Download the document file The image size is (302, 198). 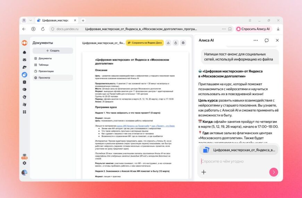pyautogui.click(x=168, y=43)
